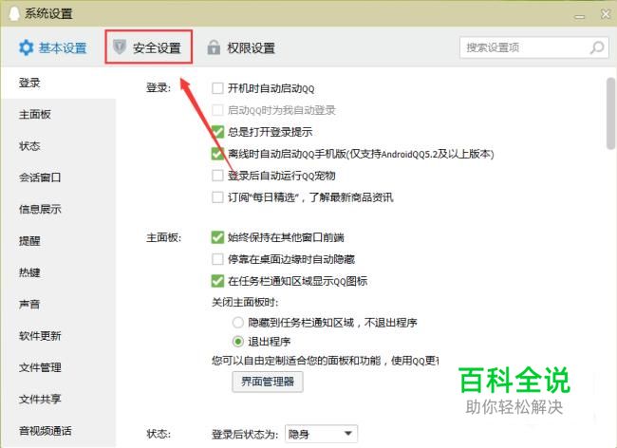
Task: Click the QQ penguin icon in title bar
Action: (x=13, y=13)
